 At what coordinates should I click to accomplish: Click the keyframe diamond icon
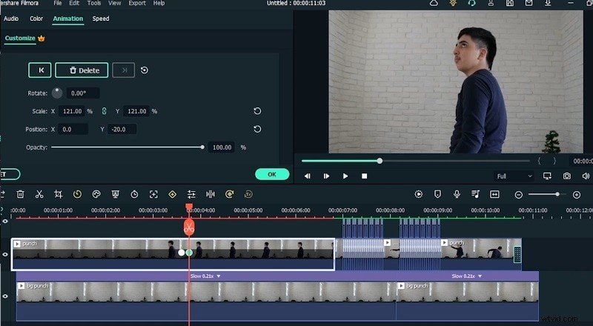(173, 194)
